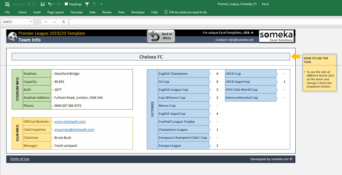
Task: Tick the Headings checkbox
Action: tap(66, 4)
